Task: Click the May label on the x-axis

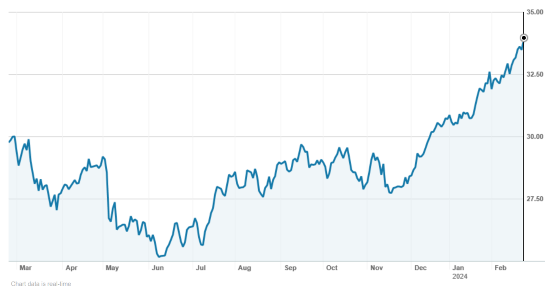Action: [112, 268]
